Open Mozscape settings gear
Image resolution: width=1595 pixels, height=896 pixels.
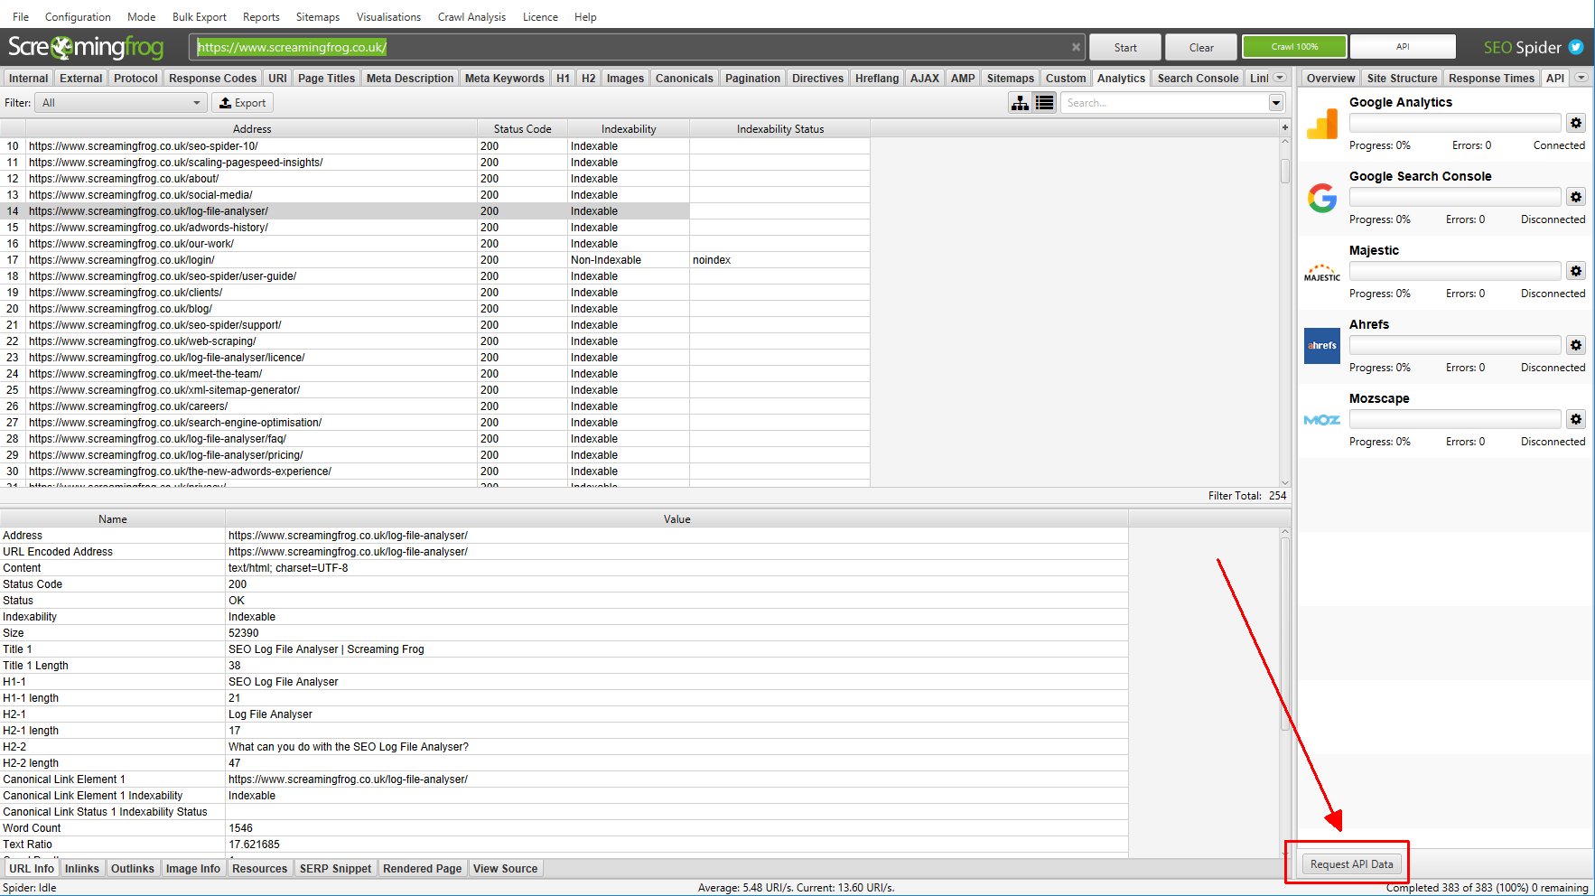pos(1575,419)
